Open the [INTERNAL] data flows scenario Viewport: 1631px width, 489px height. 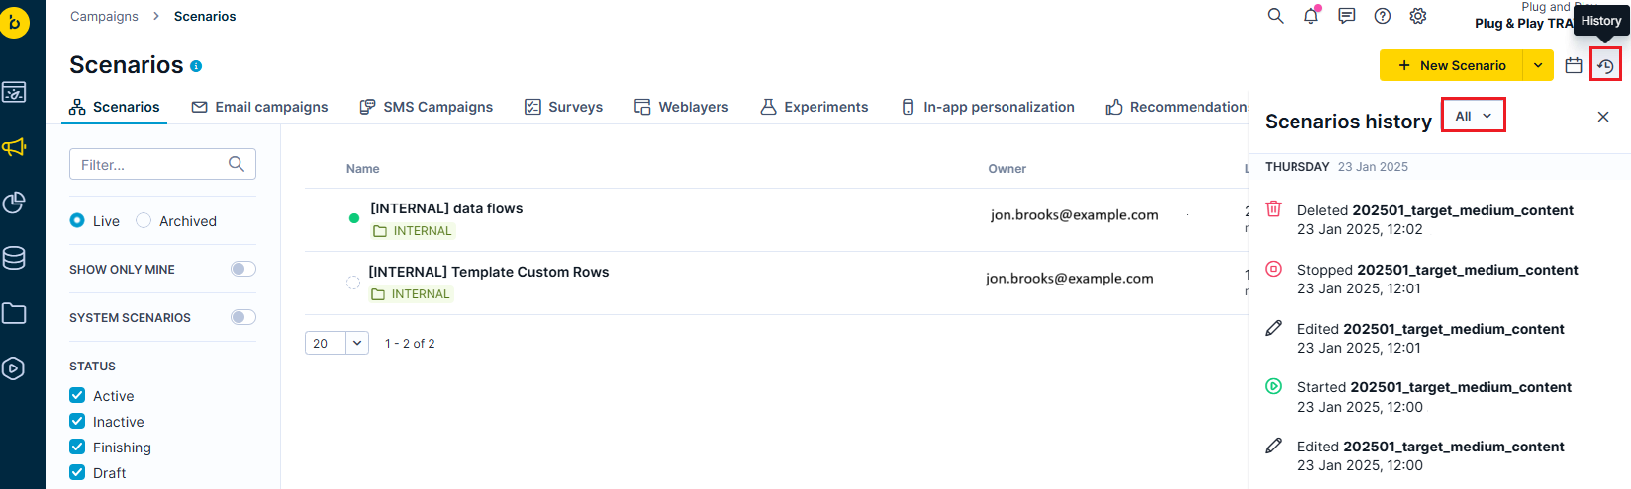pyautogui.click(x=446, y=208)
